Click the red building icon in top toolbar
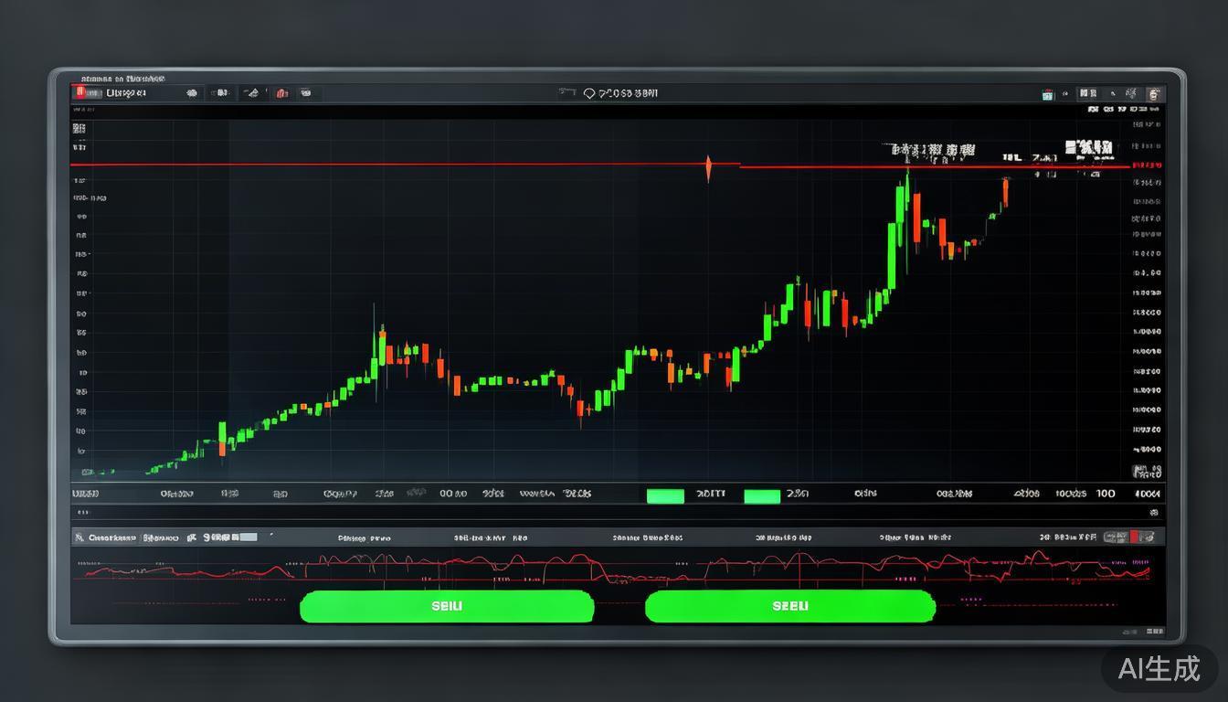The height and width of the screenshot is (702, 1228). click(x=282, y=92)
